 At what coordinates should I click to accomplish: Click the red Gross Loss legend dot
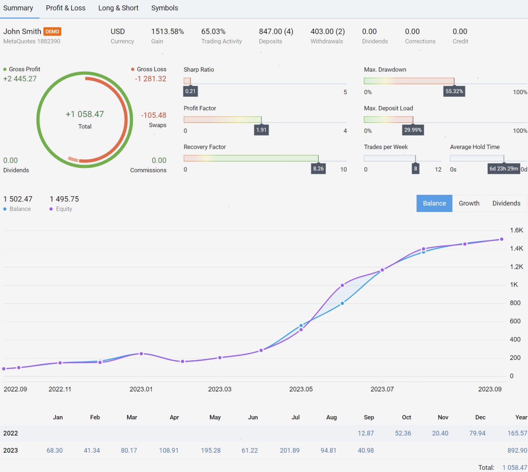[x=132, y=69]
